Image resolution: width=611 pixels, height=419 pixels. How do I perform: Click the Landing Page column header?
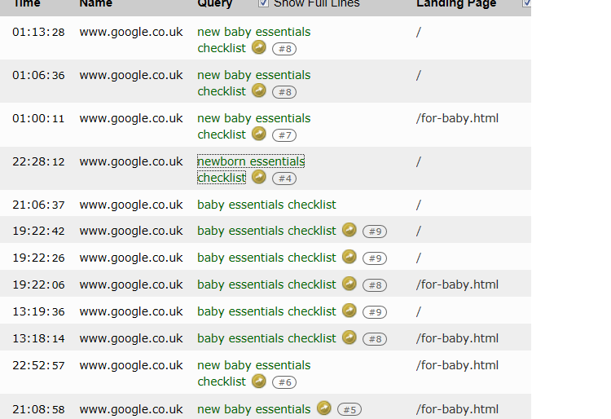pos(456,3)
